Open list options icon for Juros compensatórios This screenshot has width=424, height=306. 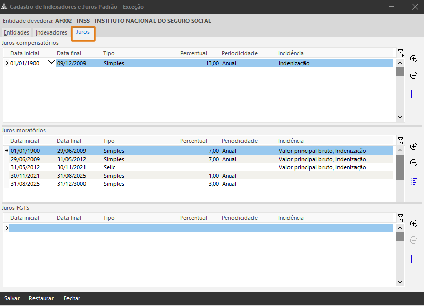coord(413,94)
